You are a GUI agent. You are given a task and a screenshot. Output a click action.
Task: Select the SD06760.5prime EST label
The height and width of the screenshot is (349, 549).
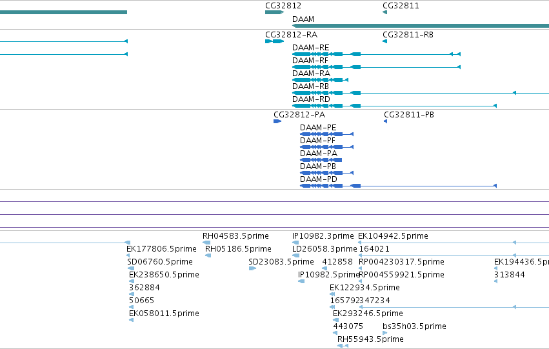160,262
